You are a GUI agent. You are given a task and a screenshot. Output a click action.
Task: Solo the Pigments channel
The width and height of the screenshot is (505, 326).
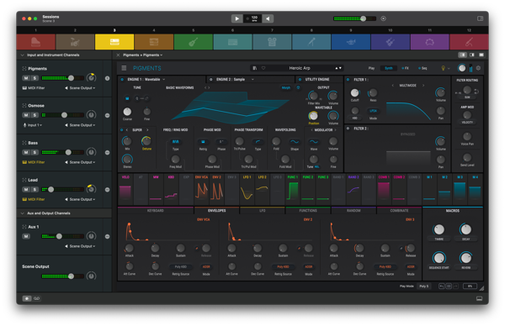coord(35,78)
